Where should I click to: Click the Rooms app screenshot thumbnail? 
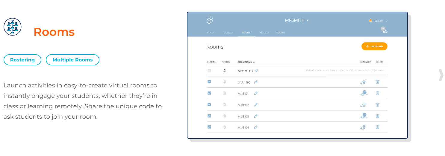pos(297,75)
